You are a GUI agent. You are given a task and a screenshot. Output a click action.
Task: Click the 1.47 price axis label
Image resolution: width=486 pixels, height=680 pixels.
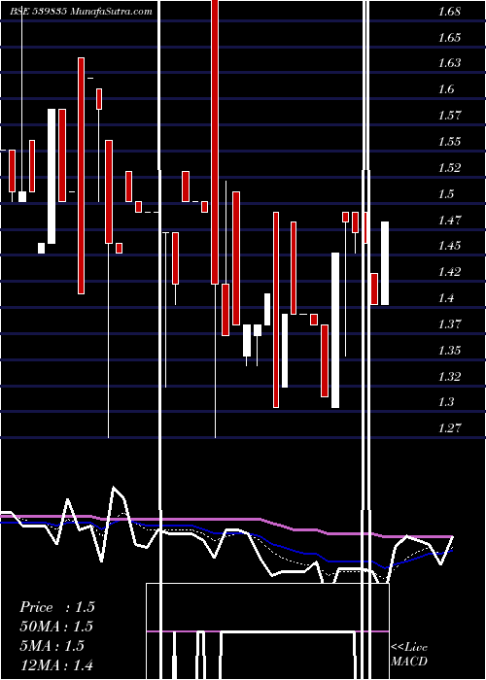449,220
